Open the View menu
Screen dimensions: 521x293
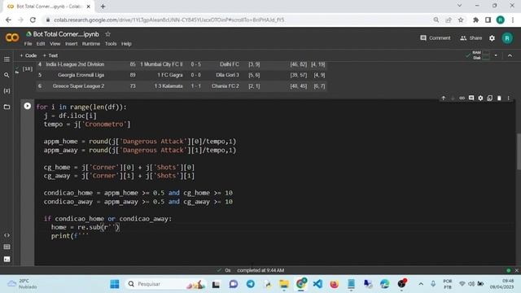point(55,44)
